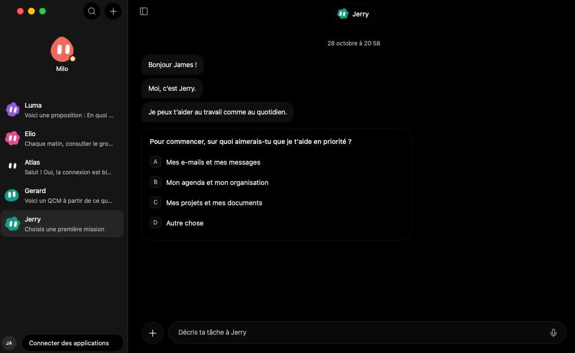Click the Choisis une première mission preview text

pos(65,229)
